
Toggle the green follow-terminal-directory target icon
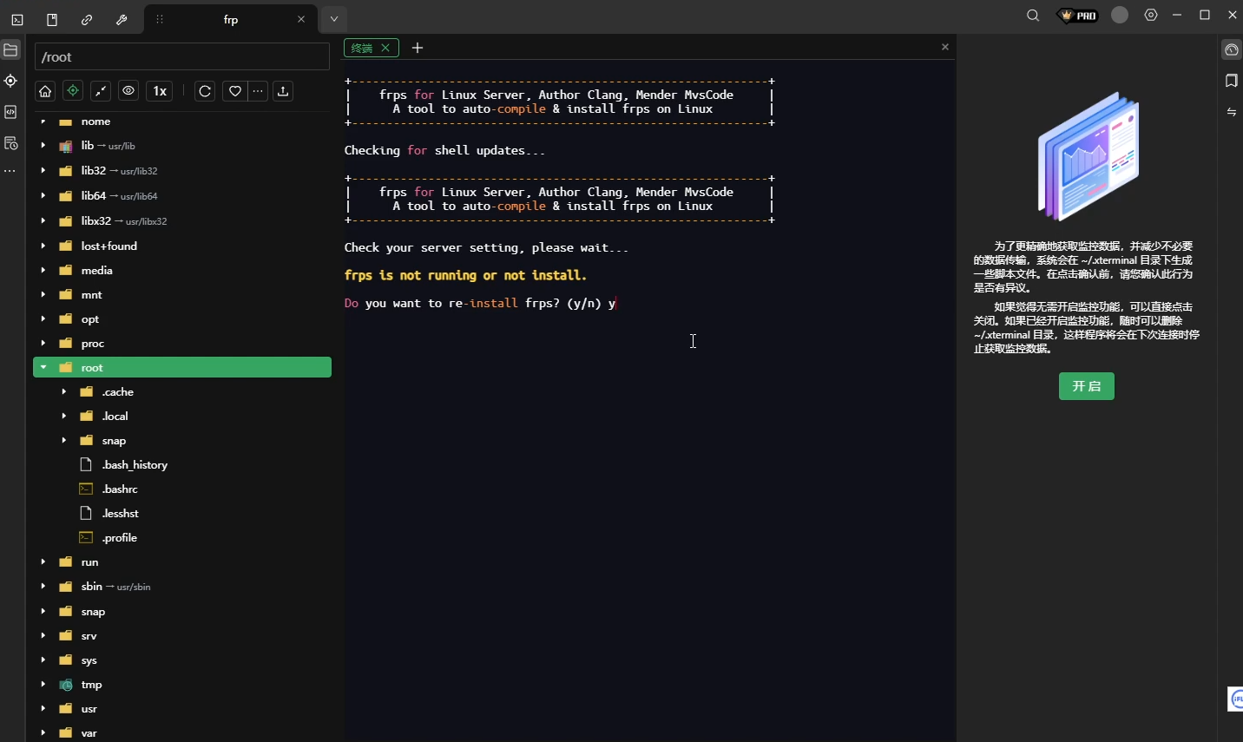point(73,91)
